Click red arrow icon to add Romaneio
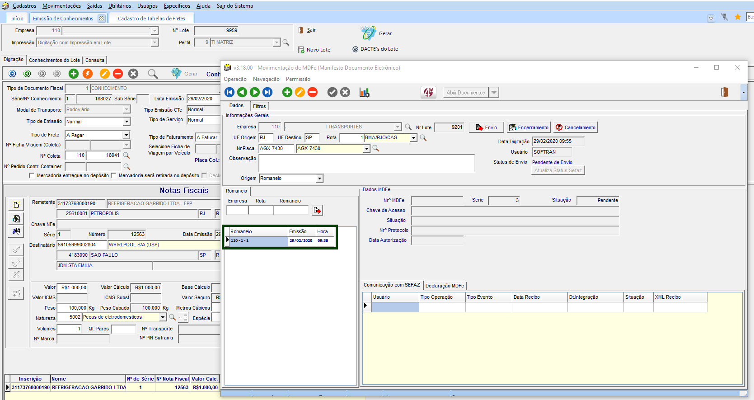 [318, 210]
